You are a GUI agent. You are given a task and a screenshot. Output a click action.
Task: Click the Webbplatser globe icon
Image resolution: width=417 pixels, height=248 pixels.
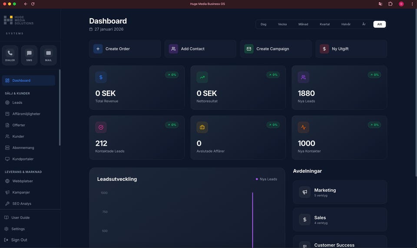7,181
